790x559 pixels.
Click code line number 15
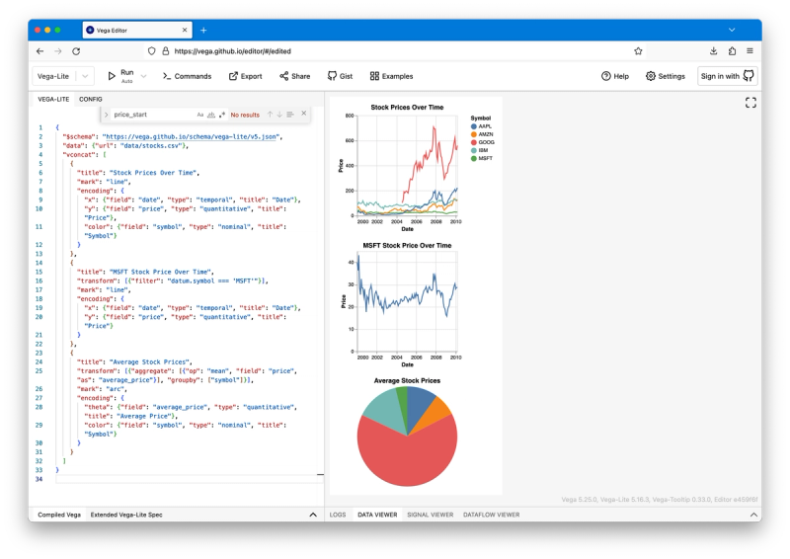pyautogui.click(x=39, y=272)
